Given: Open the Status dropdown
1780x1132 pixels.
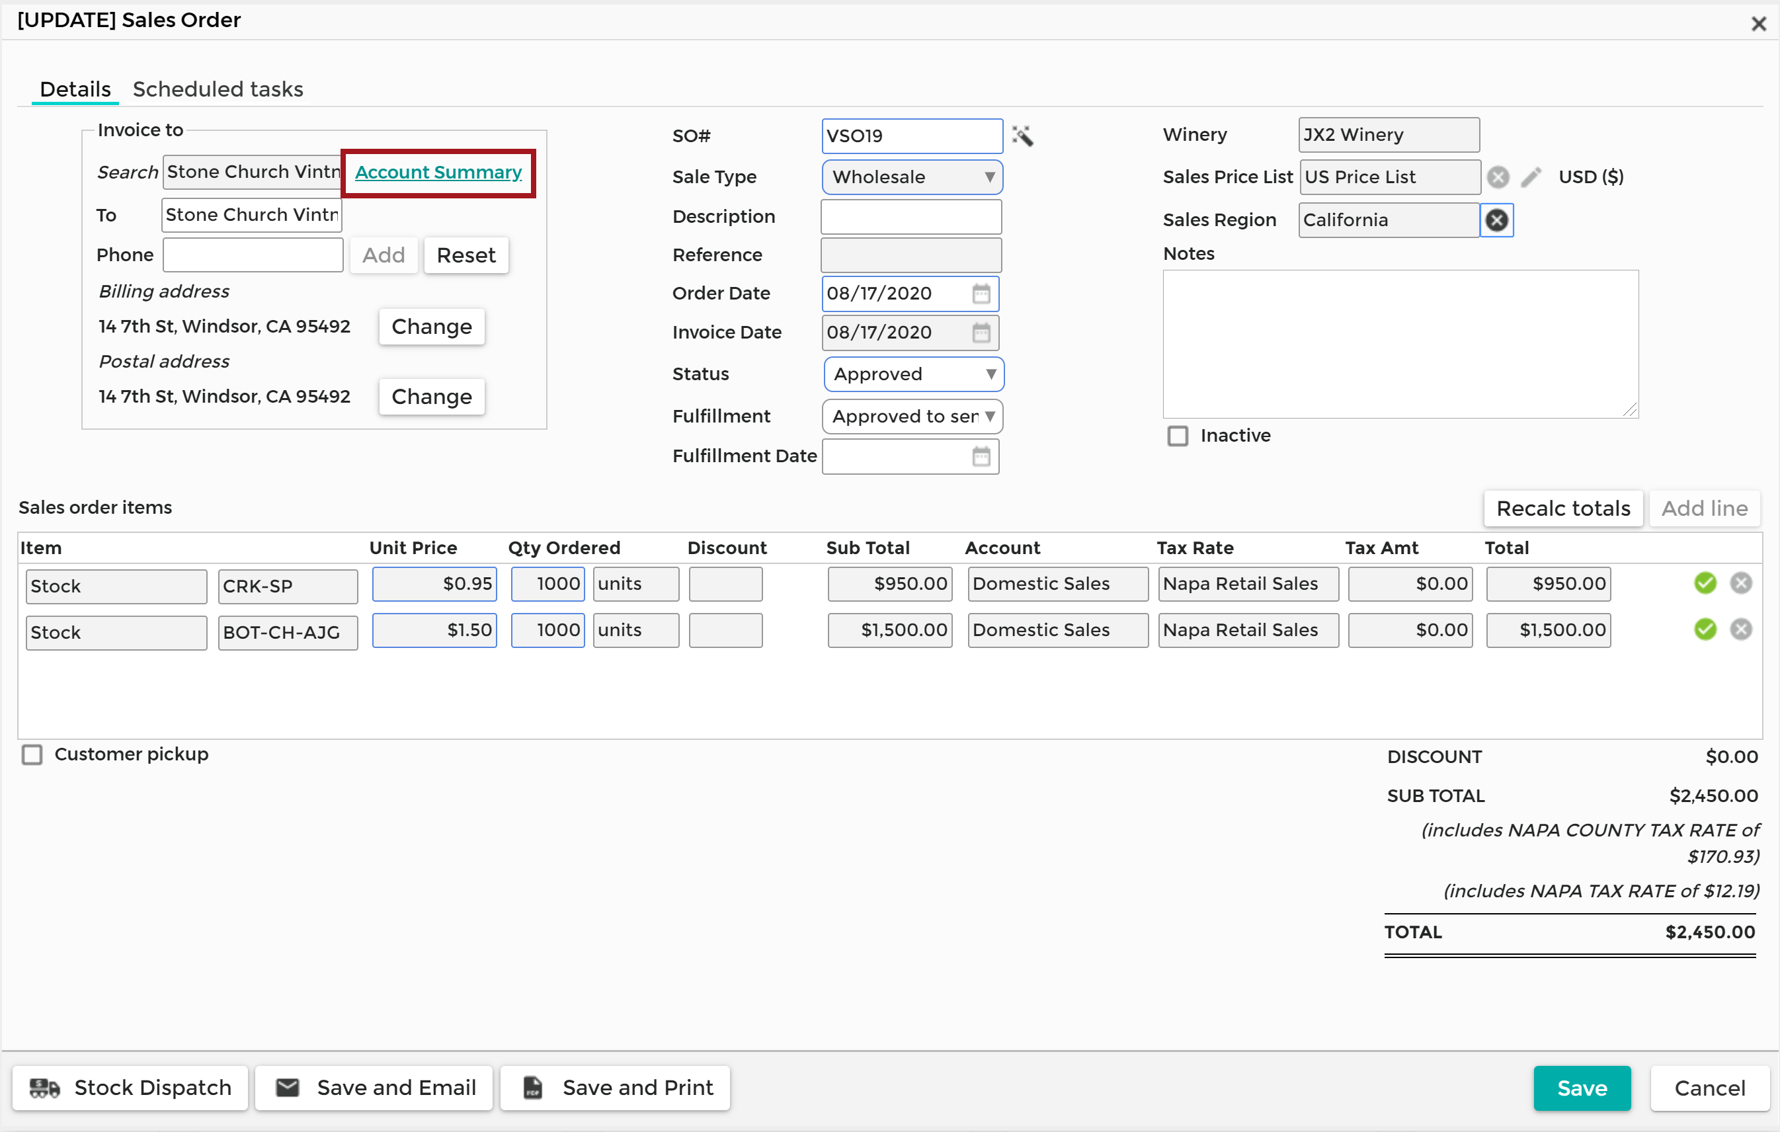Looking at the screenshot, I should [914, 374].
